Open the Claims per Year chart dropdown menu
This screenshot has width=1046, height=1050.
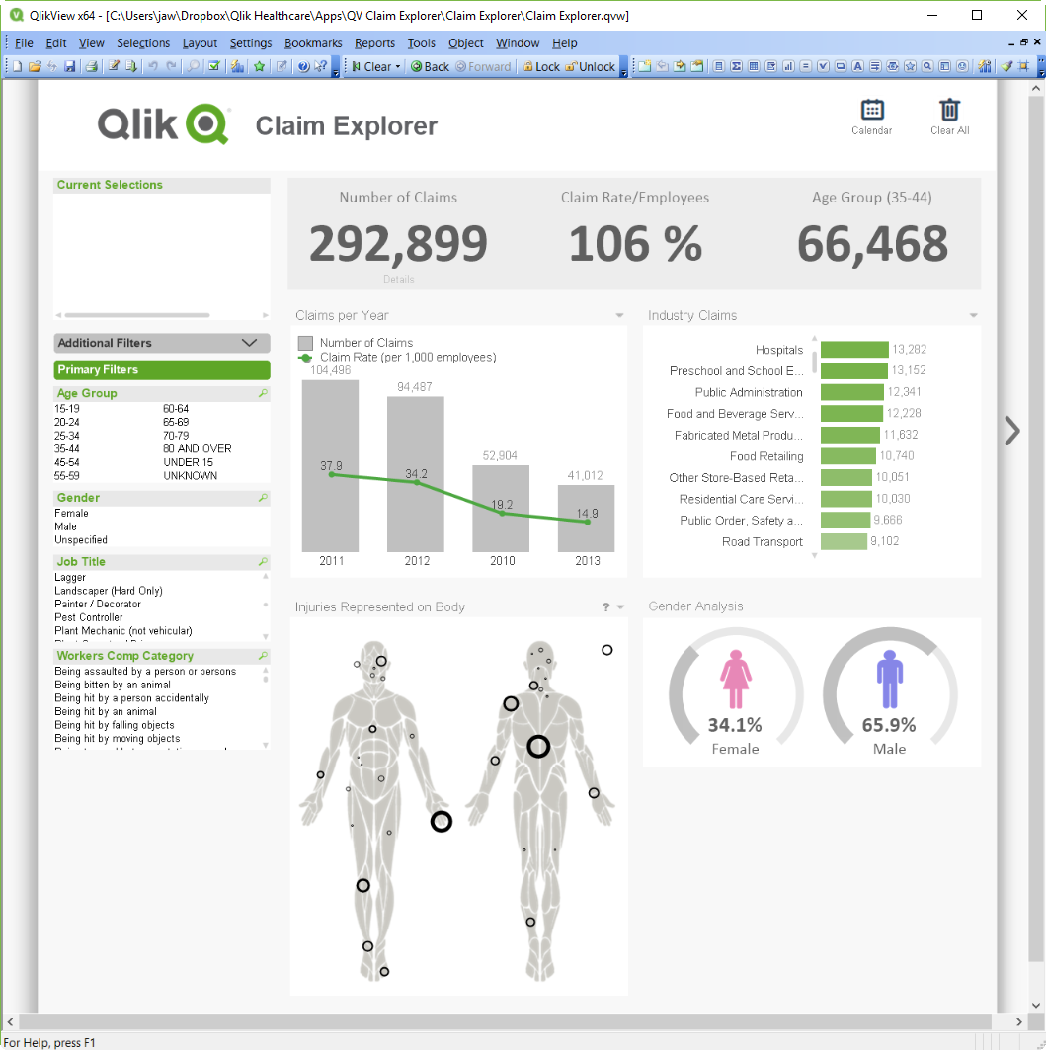pyautogui.click(x=619, y=314)
